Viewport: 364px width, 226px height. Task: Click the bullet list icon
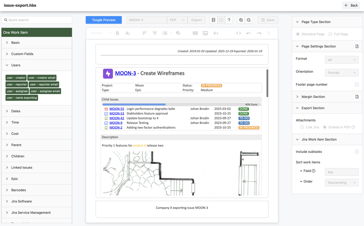coord(165,33)
